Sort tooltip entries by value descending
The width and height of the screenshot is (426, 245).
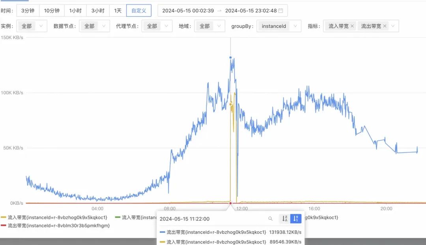(x=296, y=218)
